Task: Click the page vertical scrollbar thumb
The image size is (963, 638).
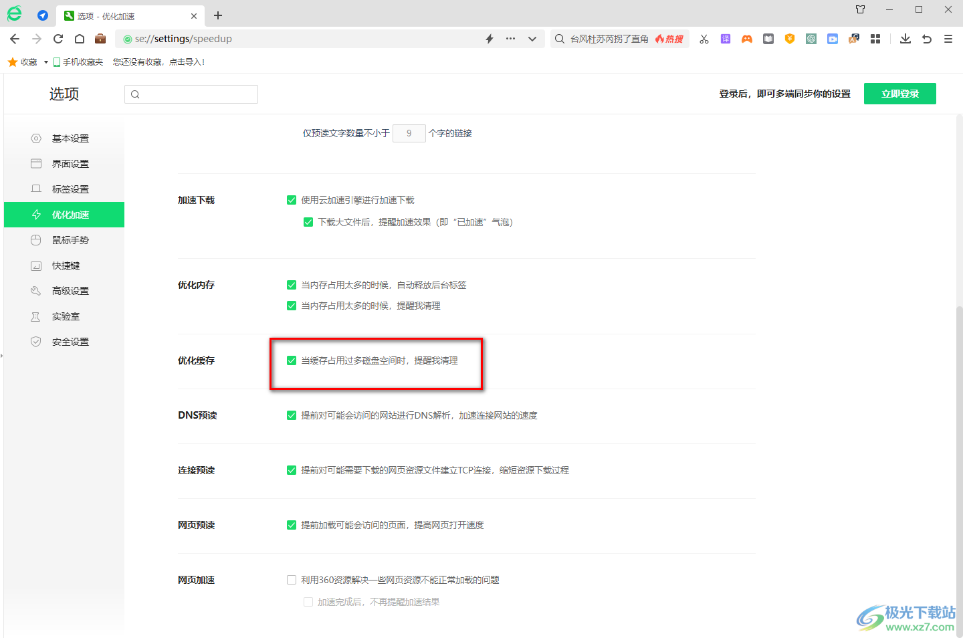Action: [x=959, y=471]
